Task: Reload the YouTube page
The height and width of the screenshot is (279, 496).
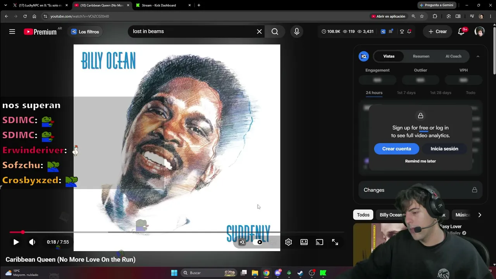Action: (x=25, y=16)
